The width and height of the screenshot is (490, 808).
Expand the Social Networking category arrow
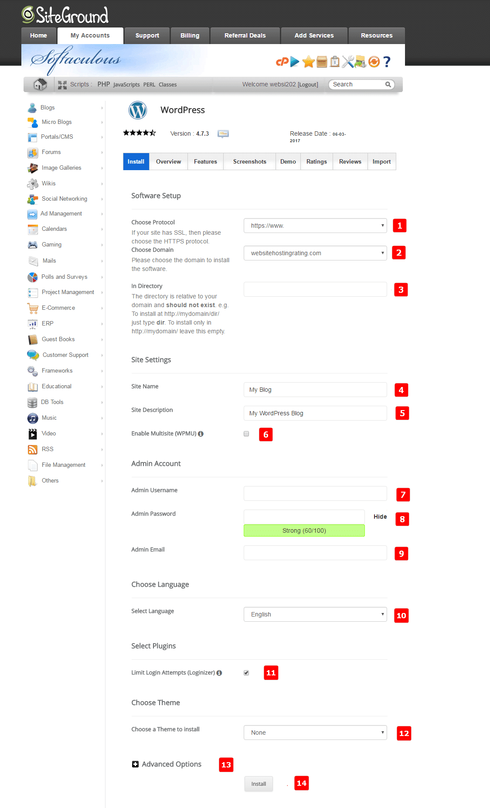(102, 199)
